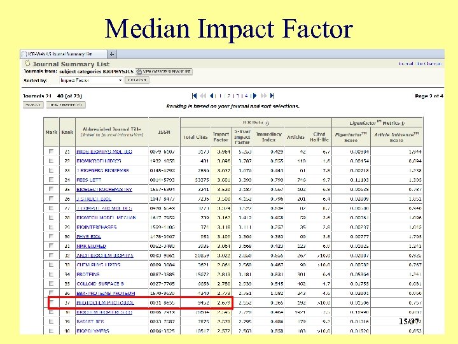Image resolution: width=458 pixels, height=344 pixels.
Task: Open PROTEINS journal link
Action: click(x=88, y=274)
